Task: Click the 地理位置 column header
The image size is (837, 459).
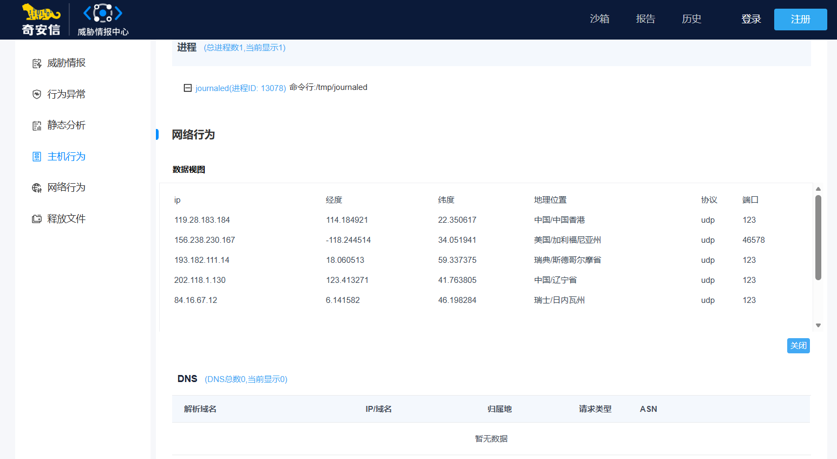Action: tap(550, 200)
